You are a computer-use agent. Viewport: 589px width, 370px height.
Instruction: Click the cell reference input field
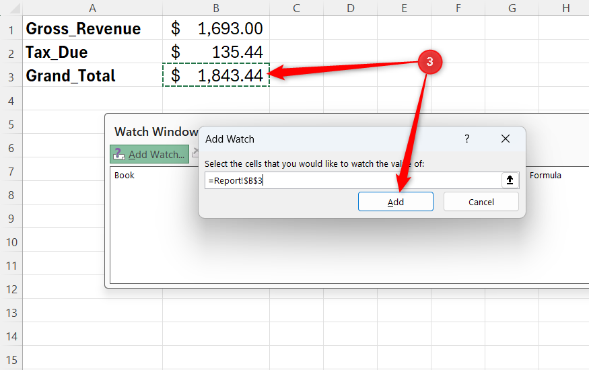pyautogui.click(x=353, y=180)
